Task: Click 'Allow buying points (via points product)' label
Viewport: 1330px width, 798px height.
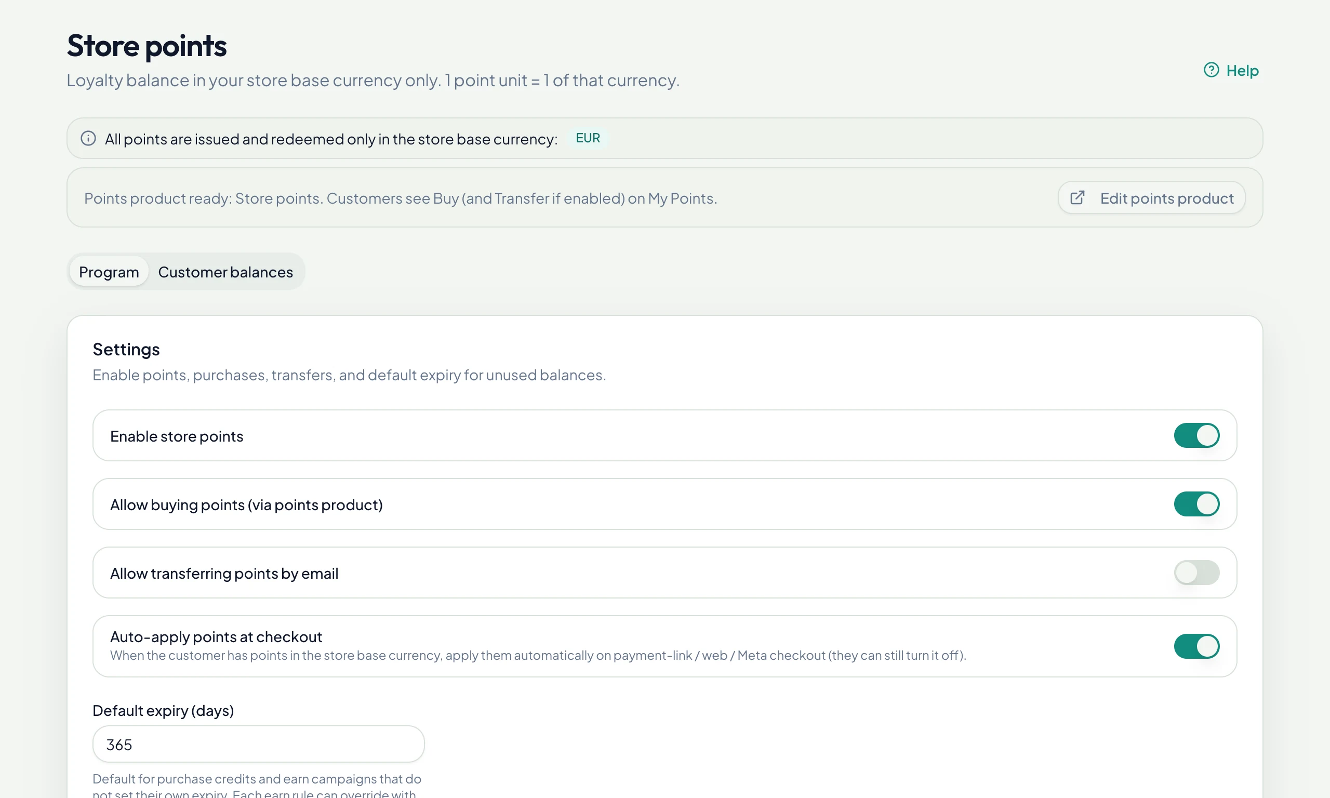Action: [246, 505]
